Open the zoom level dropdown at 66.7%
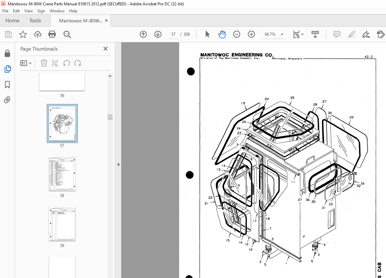Image resolution: width=386 pixels, height=278 pixels. point(282,34)
